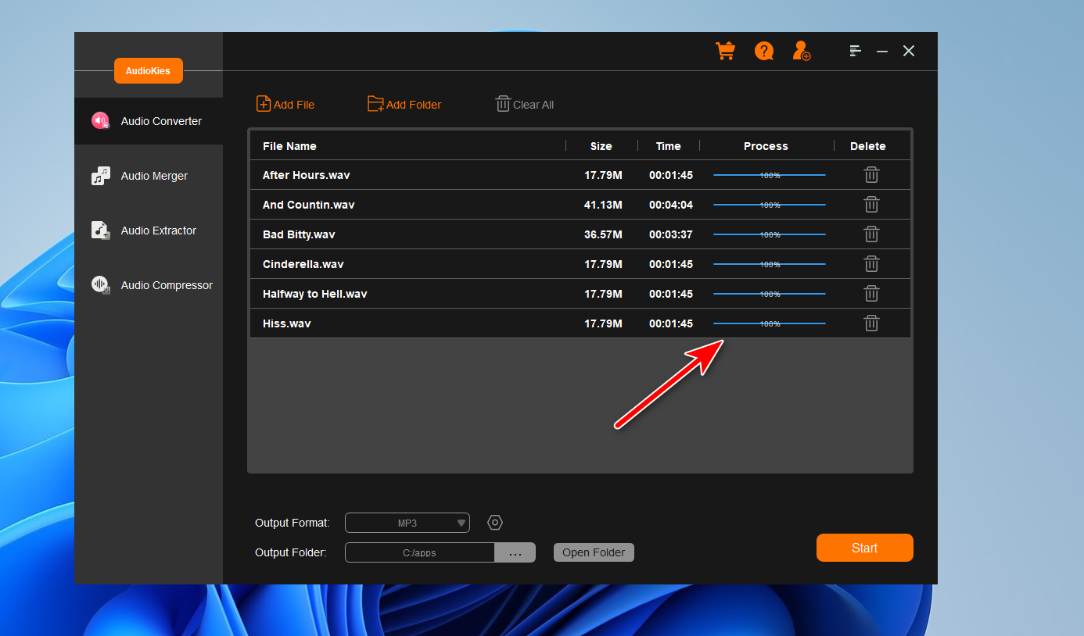This screenshot has width=1084, height=636.
Task: Delete Halfway to Hell.wav with trash icon
Action: coord(871,294)
